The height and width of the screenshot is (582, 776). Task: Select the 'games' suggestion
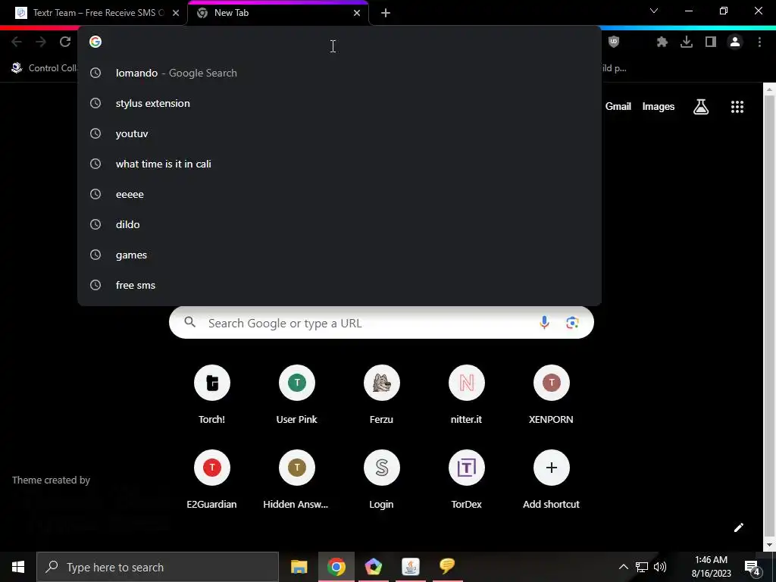[339, 255]
